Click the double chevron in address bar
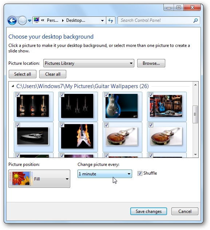Image resolution: width=210 pixels, height=230 pixels. (43, 20)
